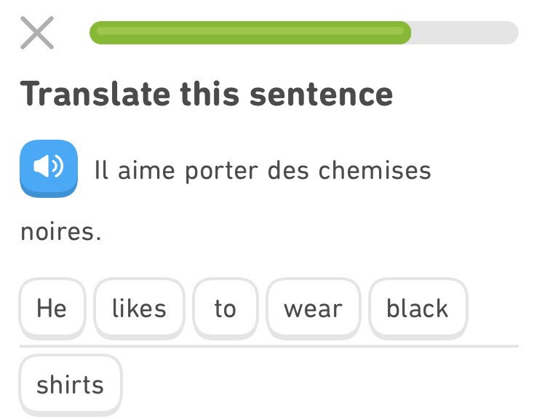Close the lesson with the X icon
Image resolution: width=542 pixels, height=419 pixels.
pos(37,33)
